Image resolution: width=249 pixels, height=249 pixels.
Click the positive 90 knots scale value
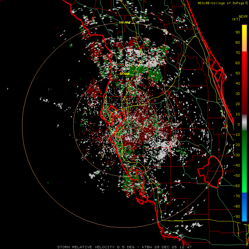pyautogui.click(x=238, y=32)
